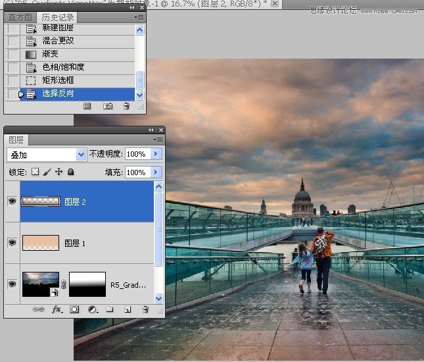Click the 不透明度 opacity 100% field
Image resolution: width=424 pixels, height=362 pixels.
(137, 154)
